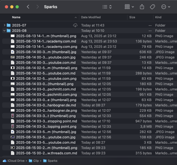Click the Edit Tags icon
This screenshot has height=165, width=177.
pos(152,7)
